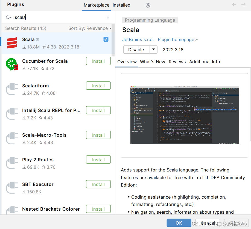Click the back navigation arrow
The width and height of the screenshot is (251, 229).
234,4
